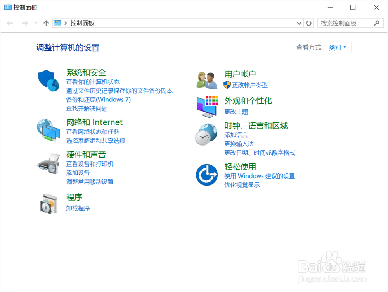This screenshot has height=292, width=388.
Task: Expand the breadcrumb chevron before 控制面板
Action: point(66,23)
